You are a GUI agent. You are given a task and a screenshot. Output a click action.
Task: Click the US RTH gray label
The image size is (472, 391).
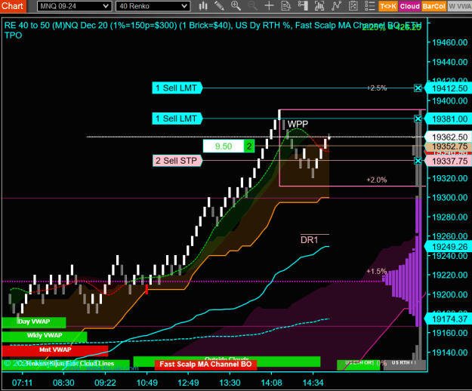click(404, 363)
